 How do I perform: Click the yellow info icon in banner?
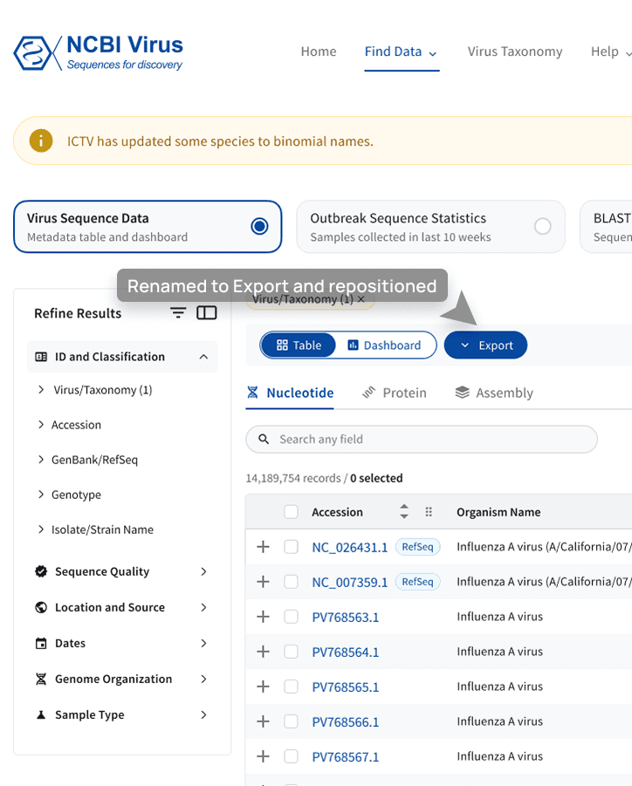[x=41, y=140]
